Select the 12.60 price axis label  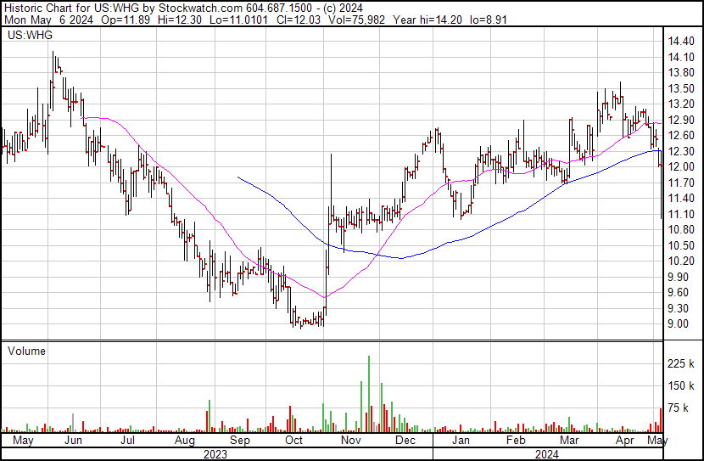click(681, 136)
